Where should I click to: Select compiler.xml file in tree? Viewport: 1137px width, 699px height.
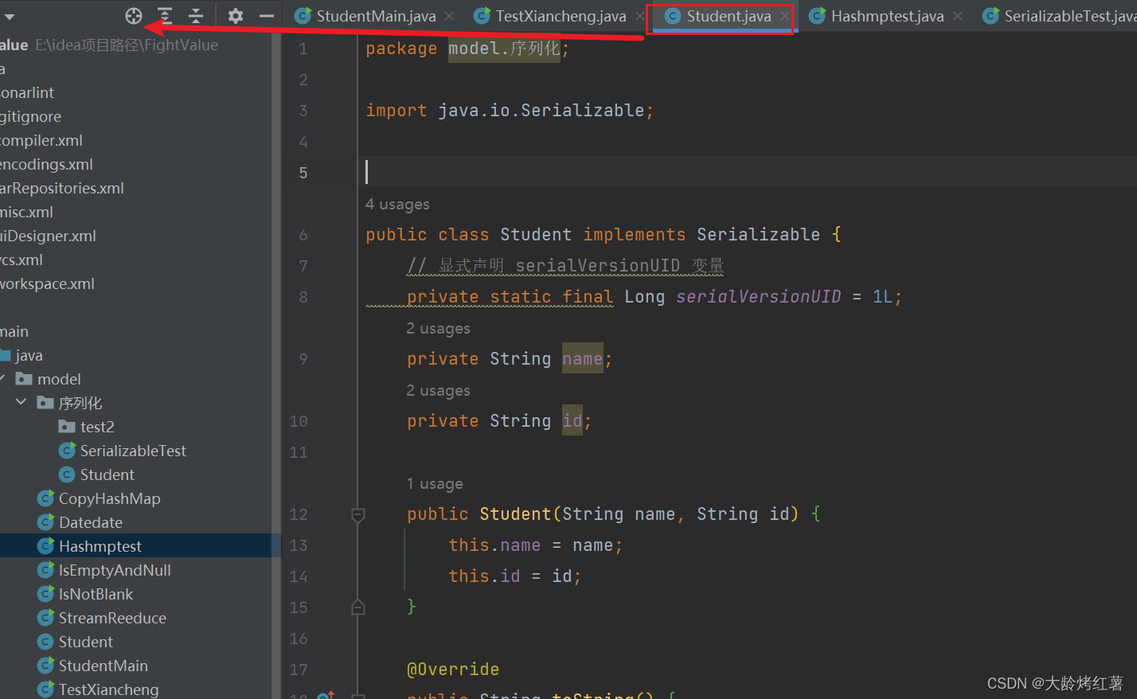[41, 140]
